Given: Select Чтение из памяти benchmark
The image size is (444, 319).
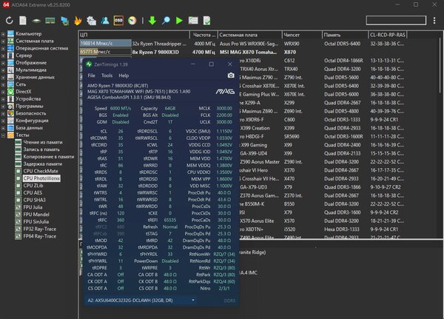Looking at the screenshot, I should coord(43,142).
